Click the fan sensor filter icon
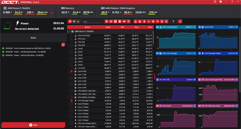Image resolution: width=241 pixels, height=129 pixels. (x=153, y=21)
